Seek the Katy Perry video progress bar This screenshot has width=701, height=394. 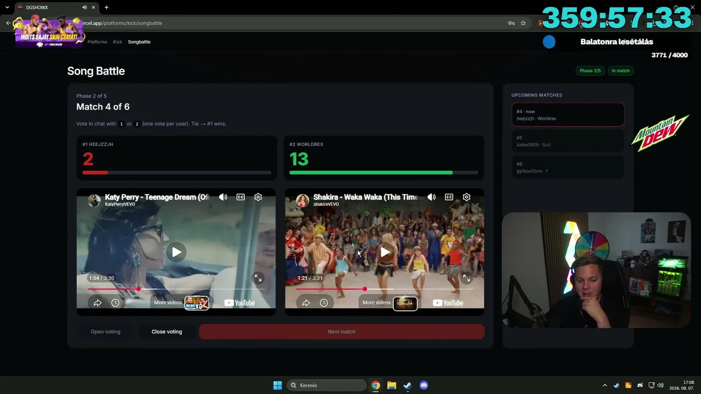tap(176, 289)
